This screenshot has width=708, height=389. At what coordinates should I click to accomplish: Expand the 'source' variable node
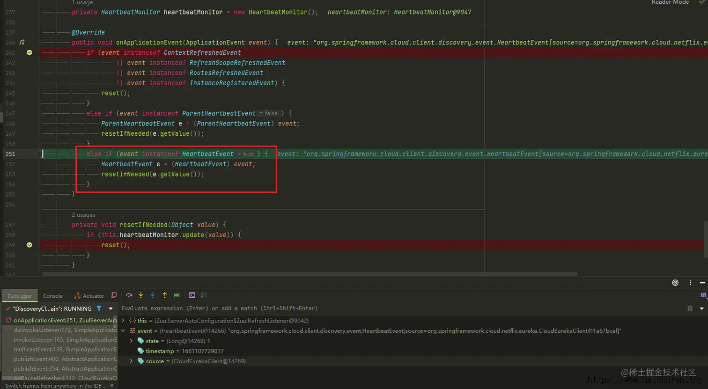click(x=132, y=361)
